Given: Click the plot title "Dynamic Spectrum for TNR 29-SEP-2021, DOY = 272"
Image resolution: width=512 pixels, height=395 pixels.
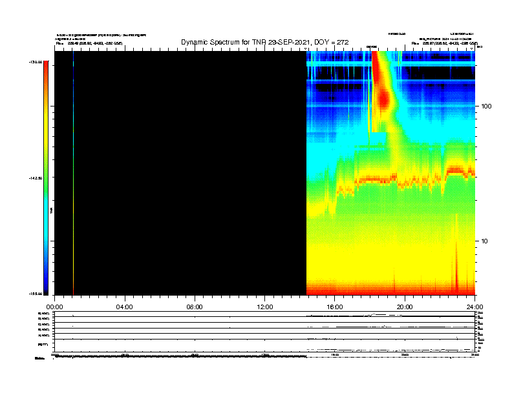Looking at the screenshot, I should pyautogui.click(x=265, y=42).
